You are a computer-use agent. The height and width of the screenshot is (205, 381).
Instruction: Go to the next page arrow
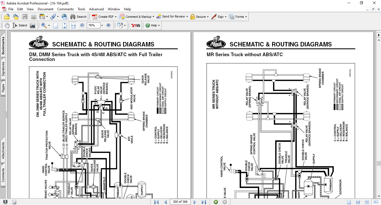coord(195,202)
